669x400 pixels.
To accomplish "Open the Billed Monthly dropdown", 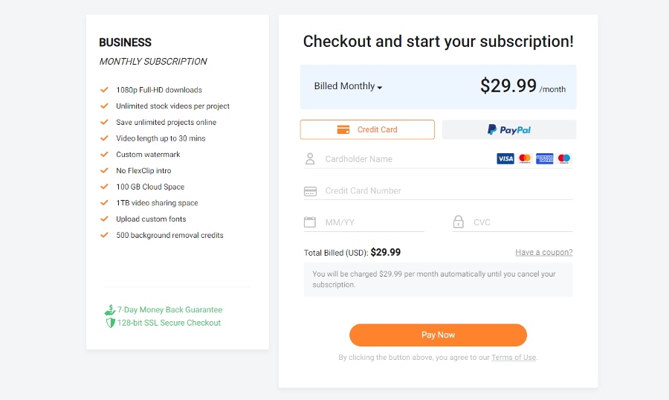I will (x=348, y=86).
